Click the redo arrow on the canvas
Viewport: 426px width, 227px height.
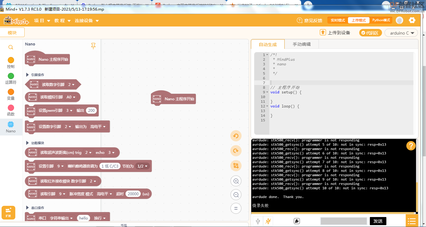coord(236,151)
